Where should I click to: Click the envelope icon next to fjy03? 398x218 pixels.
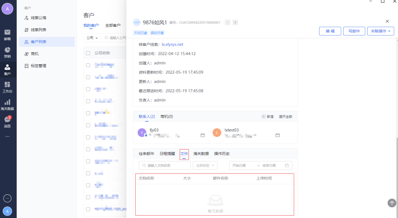click(x=202, y=135)
